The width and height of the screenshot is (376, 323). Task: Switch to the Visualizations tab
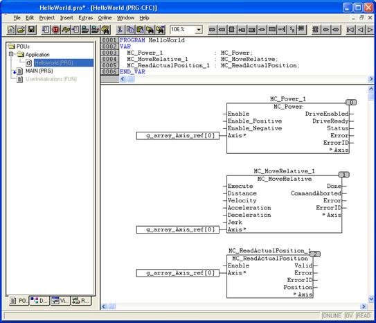(x=60, y=300)
